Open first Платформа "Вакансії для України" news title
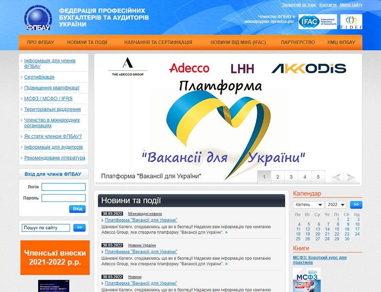Image resolution: width=381 pixels, height=292 pixels. tap(141, 220)
